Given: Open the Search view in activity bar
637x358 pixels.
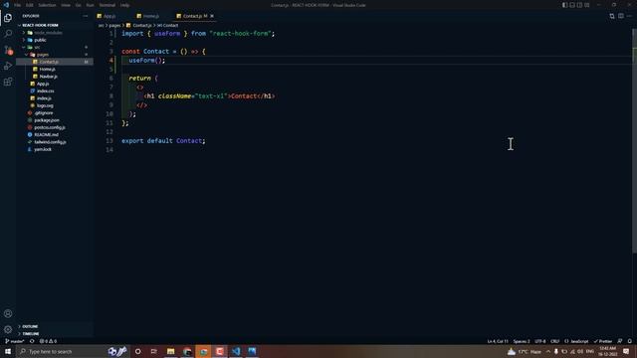Looking at the screenshot, I should coord(8,34).
